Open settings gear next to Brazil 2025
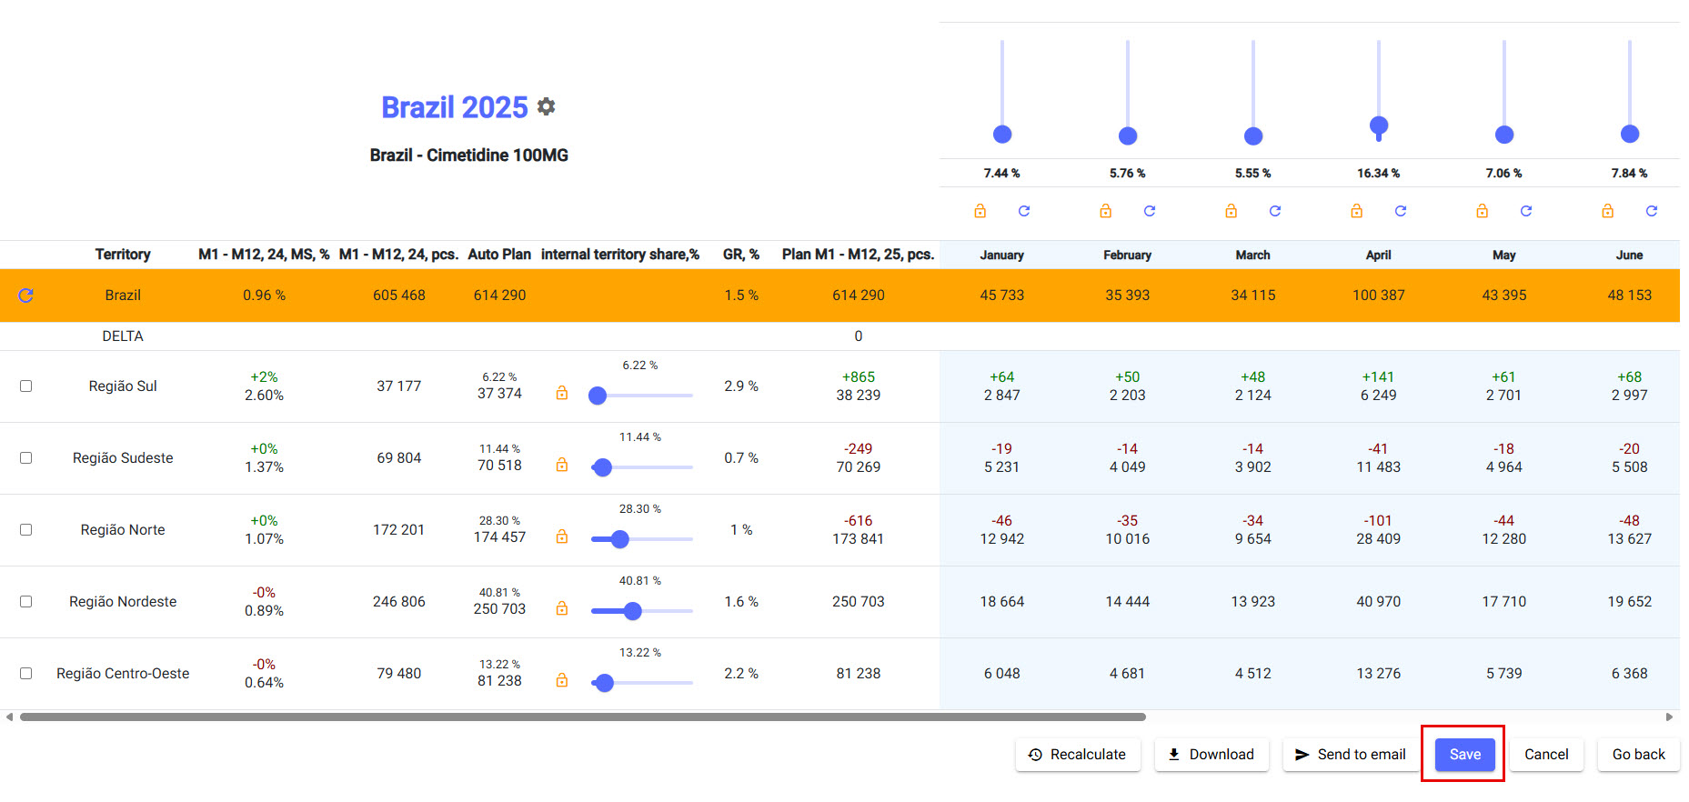Image resolution: width=1689 pixels, height=802 pixels. (546, 106)
